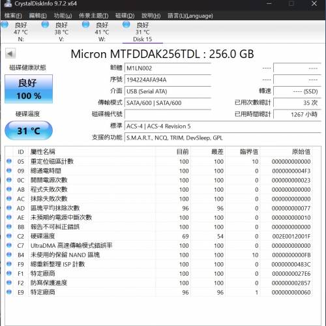Click CrystalDiskInfo app icon in title bar
The width and height of the screenshot is (326, 326).
(x=8, y=3)
